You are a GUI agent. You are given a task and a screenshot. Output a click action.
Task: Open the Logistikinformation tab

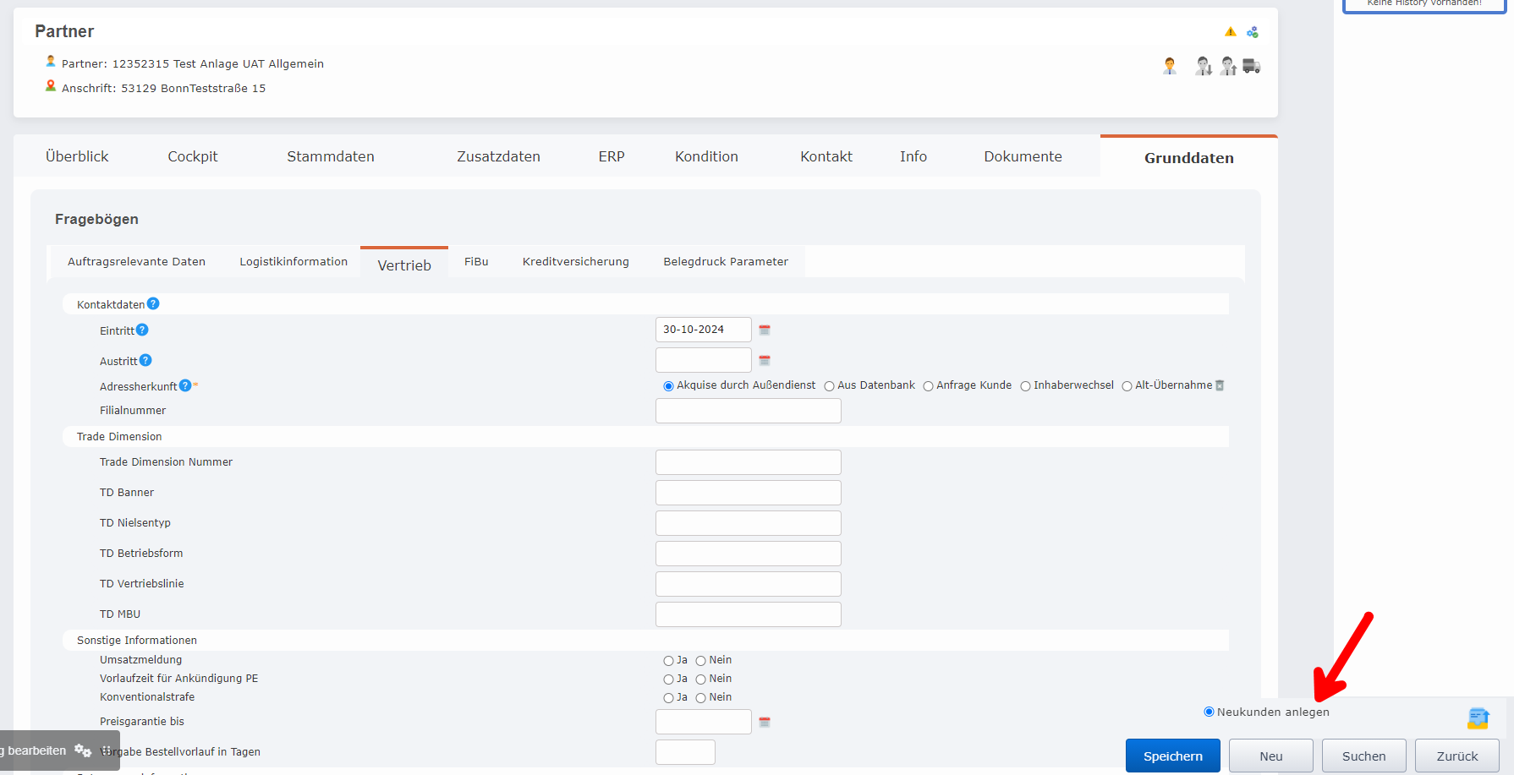[x=293, y=262]
